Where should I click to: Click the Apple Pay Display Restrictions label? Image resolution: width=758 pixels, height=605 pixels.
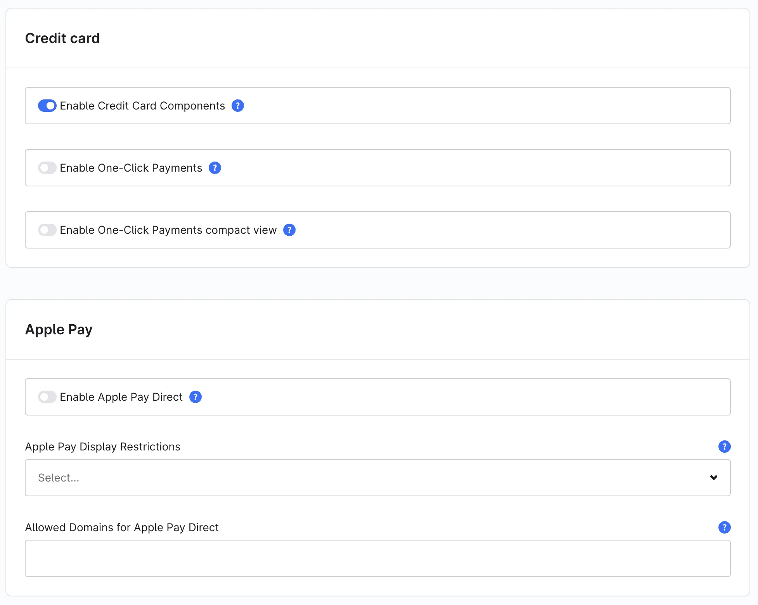(x=103, y=447)
